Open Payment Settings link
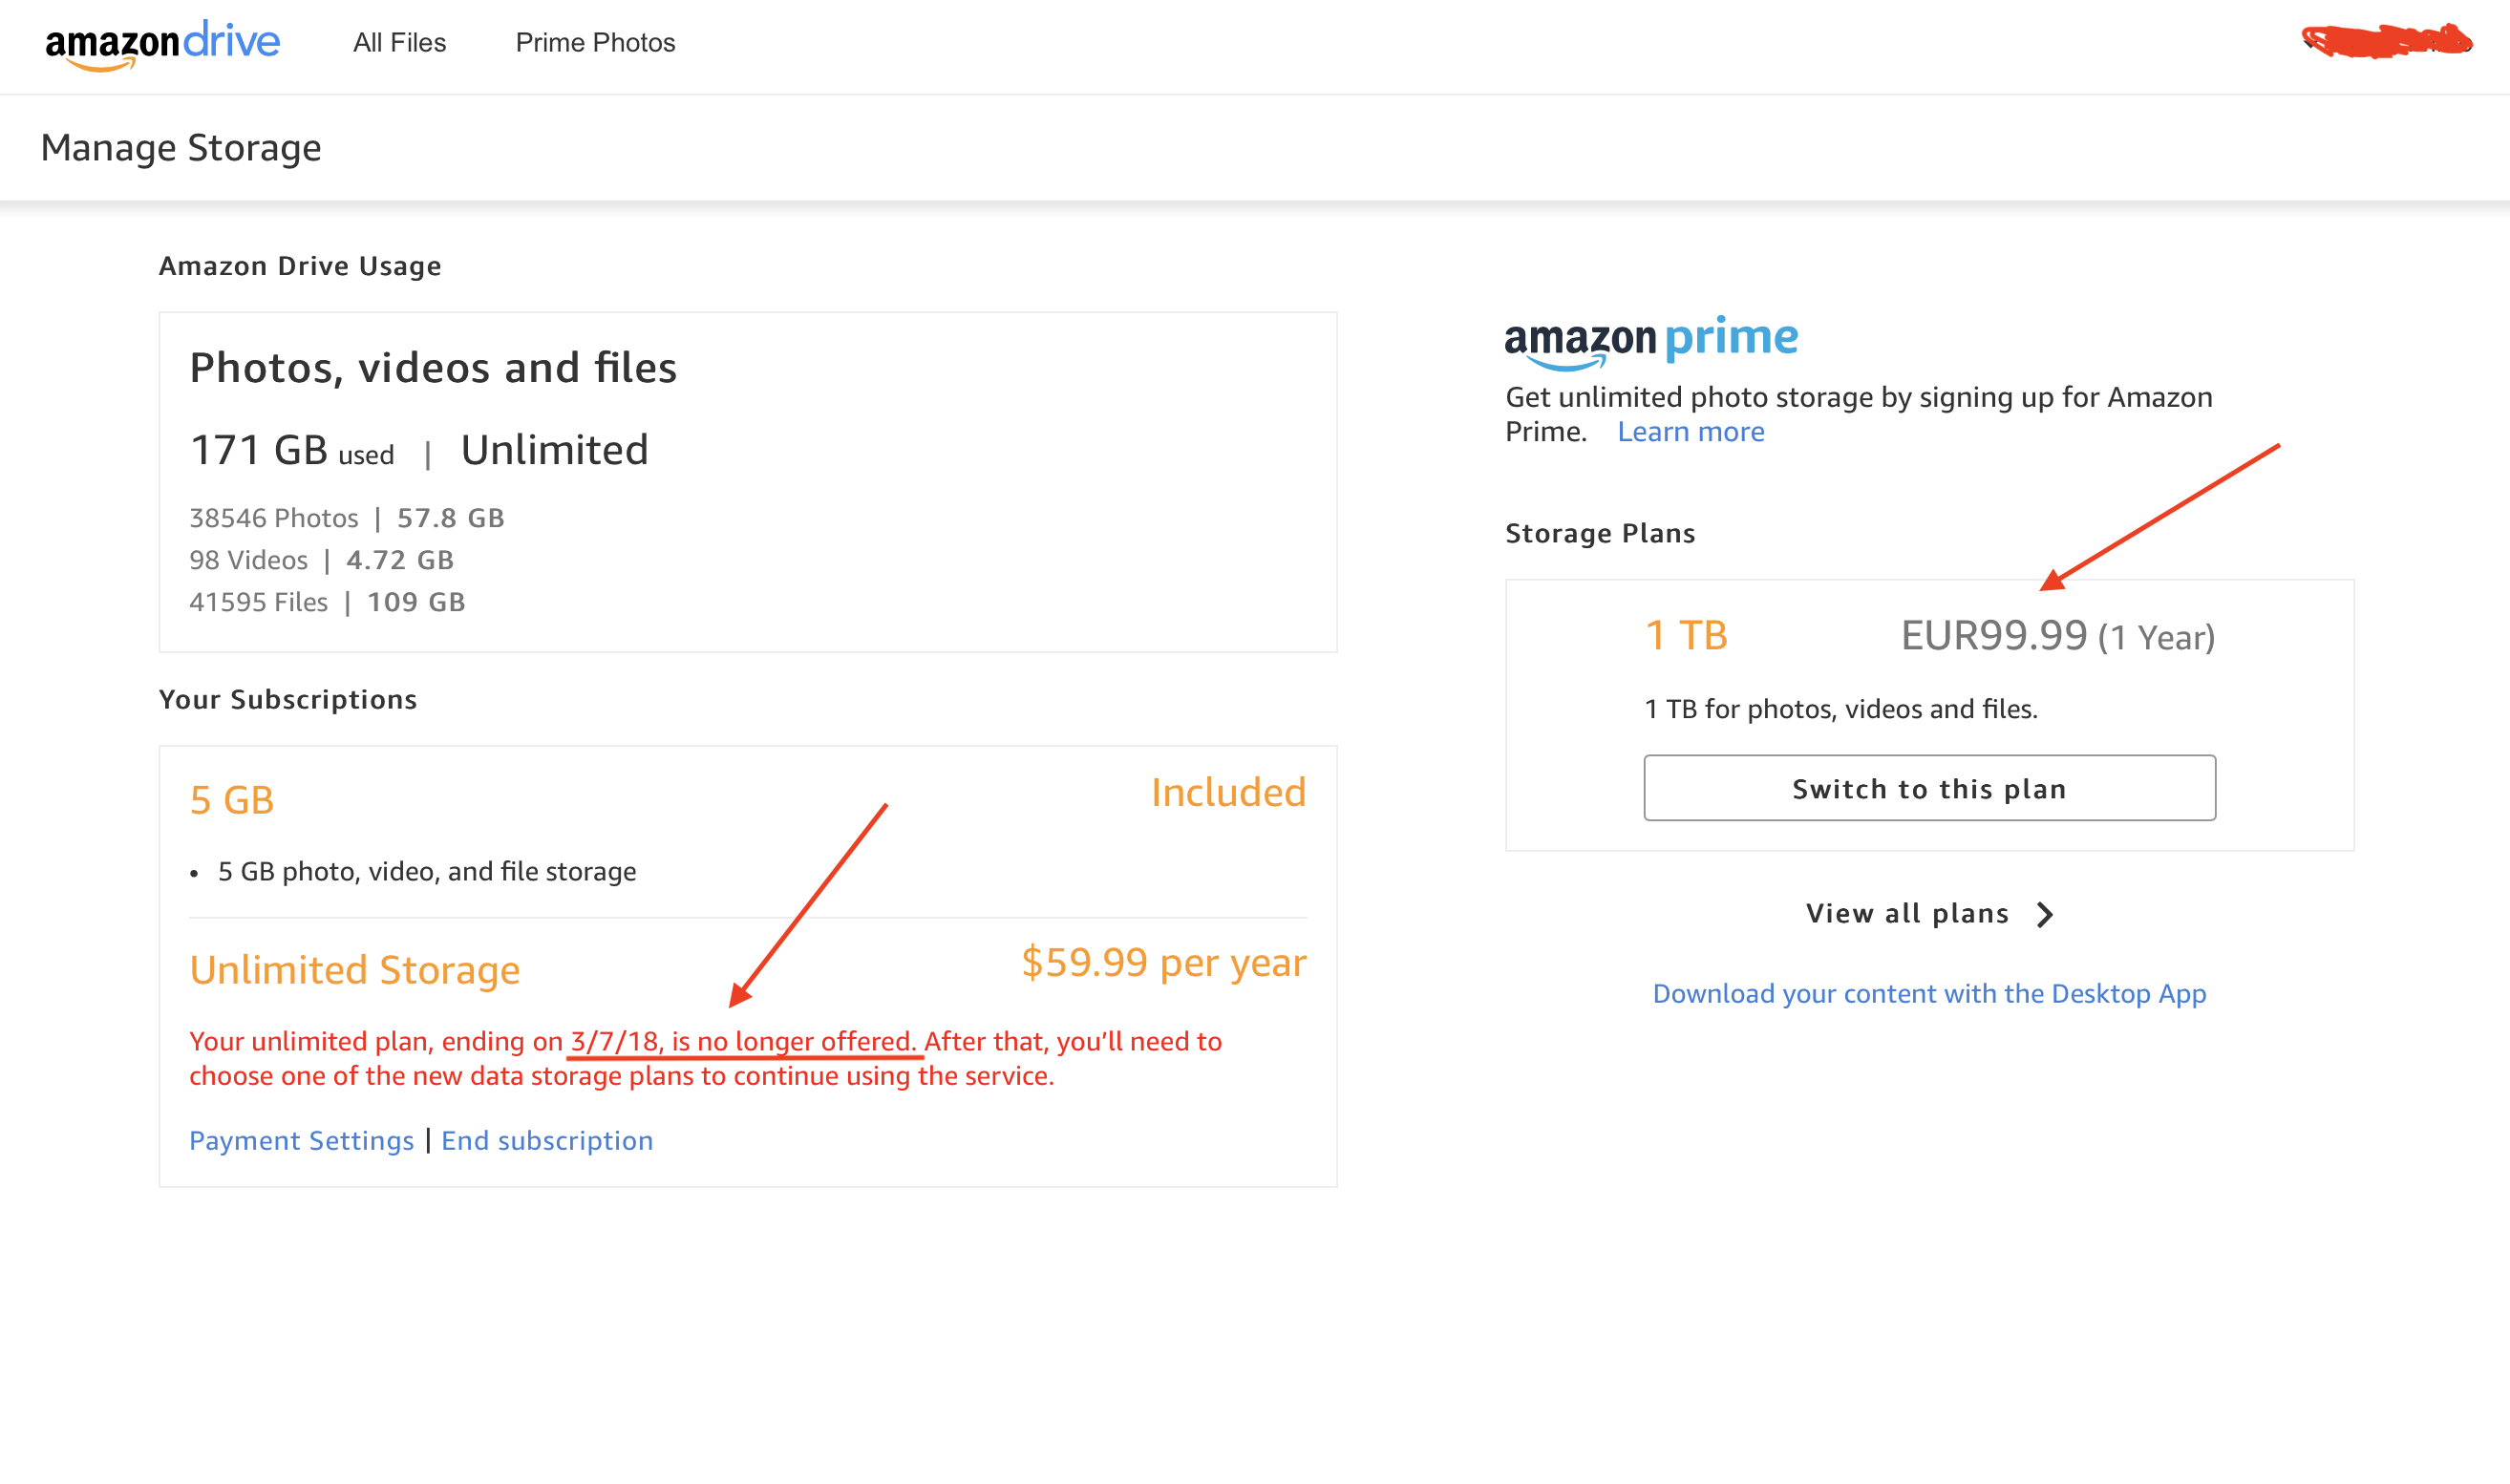This screenshot has height=1484, width=2510. [x=301, y=1140]
